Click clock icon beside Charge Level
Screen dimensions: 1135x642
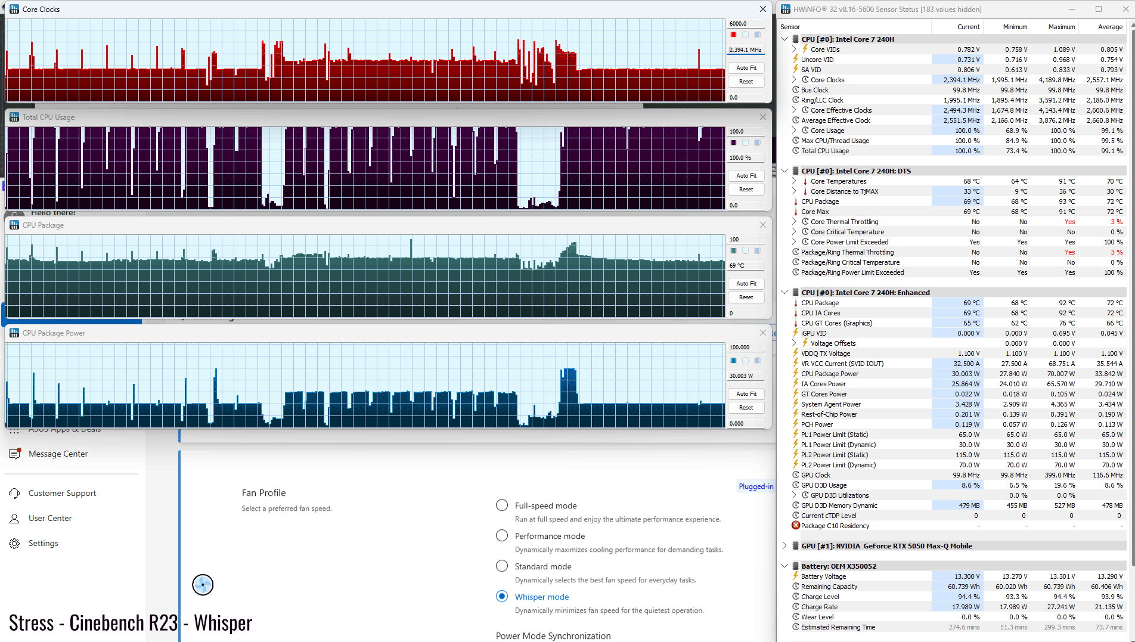click(796, 597)
